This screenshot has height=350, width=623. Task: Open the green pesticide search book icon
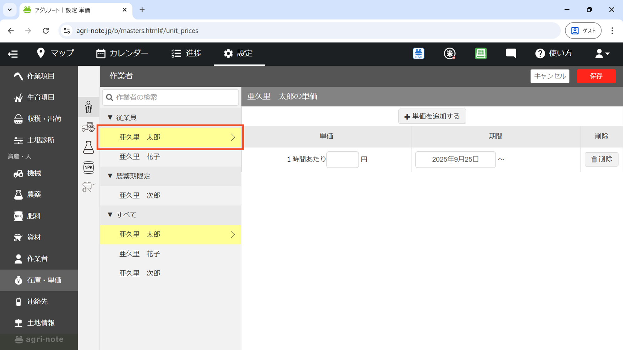pos(481,54)
